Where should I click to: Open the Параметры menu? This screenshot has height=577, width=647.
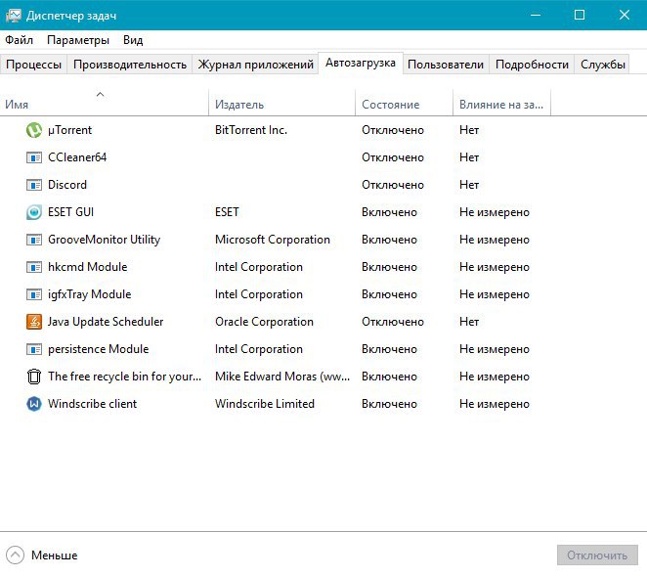click(78, 40)
